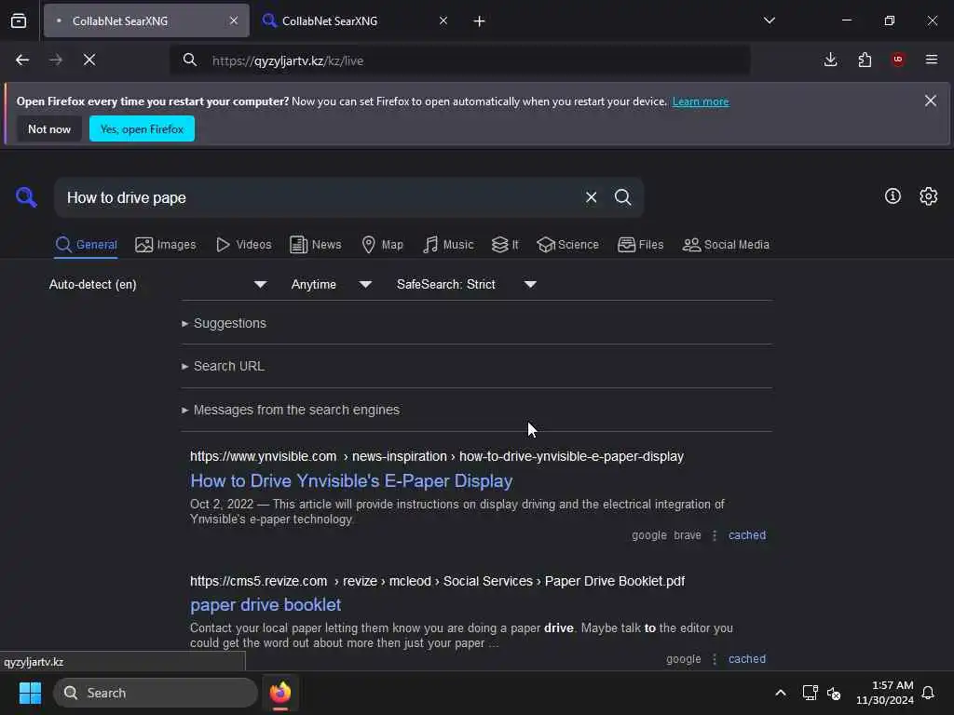Click the SearXNG magnifier logo
954x715 pixels.
click(x=26, y=197)
